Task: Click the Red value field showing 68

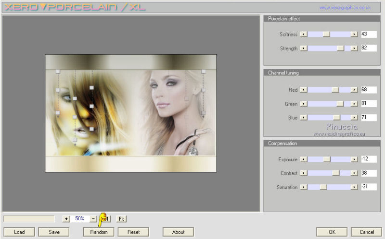Action: click(369, 90)
